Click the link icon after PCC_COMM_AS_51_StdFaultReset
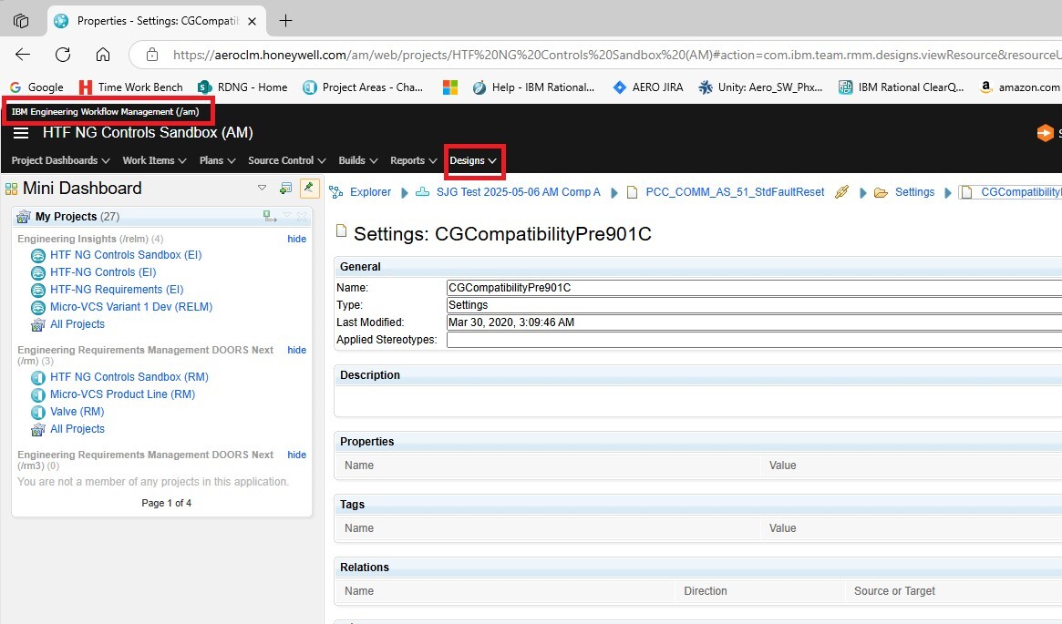 click(x=841, y=192)
